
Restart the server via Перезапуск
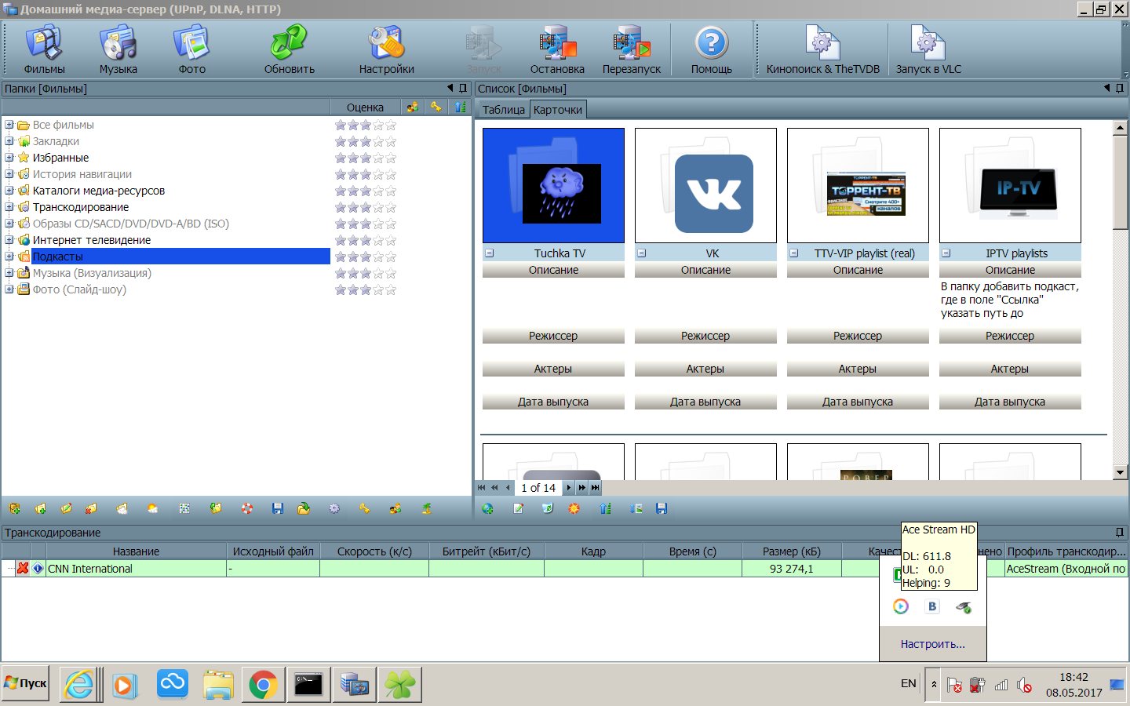click(631, 49)
